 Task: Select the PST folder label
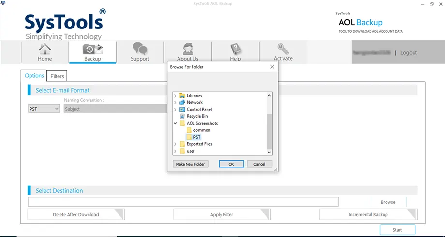197,137
